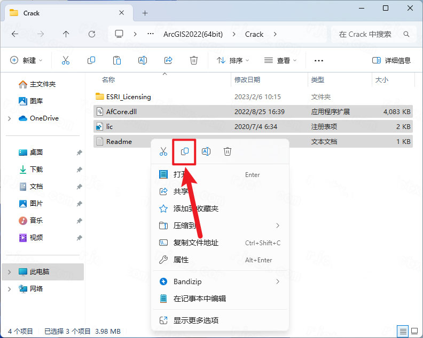Toggle the 详细信息 details pane

click(x=391, y=60)
